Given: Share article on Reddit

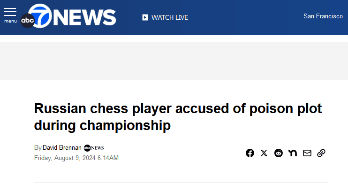Looking at the screenshot, I should (x=279, y=153).
